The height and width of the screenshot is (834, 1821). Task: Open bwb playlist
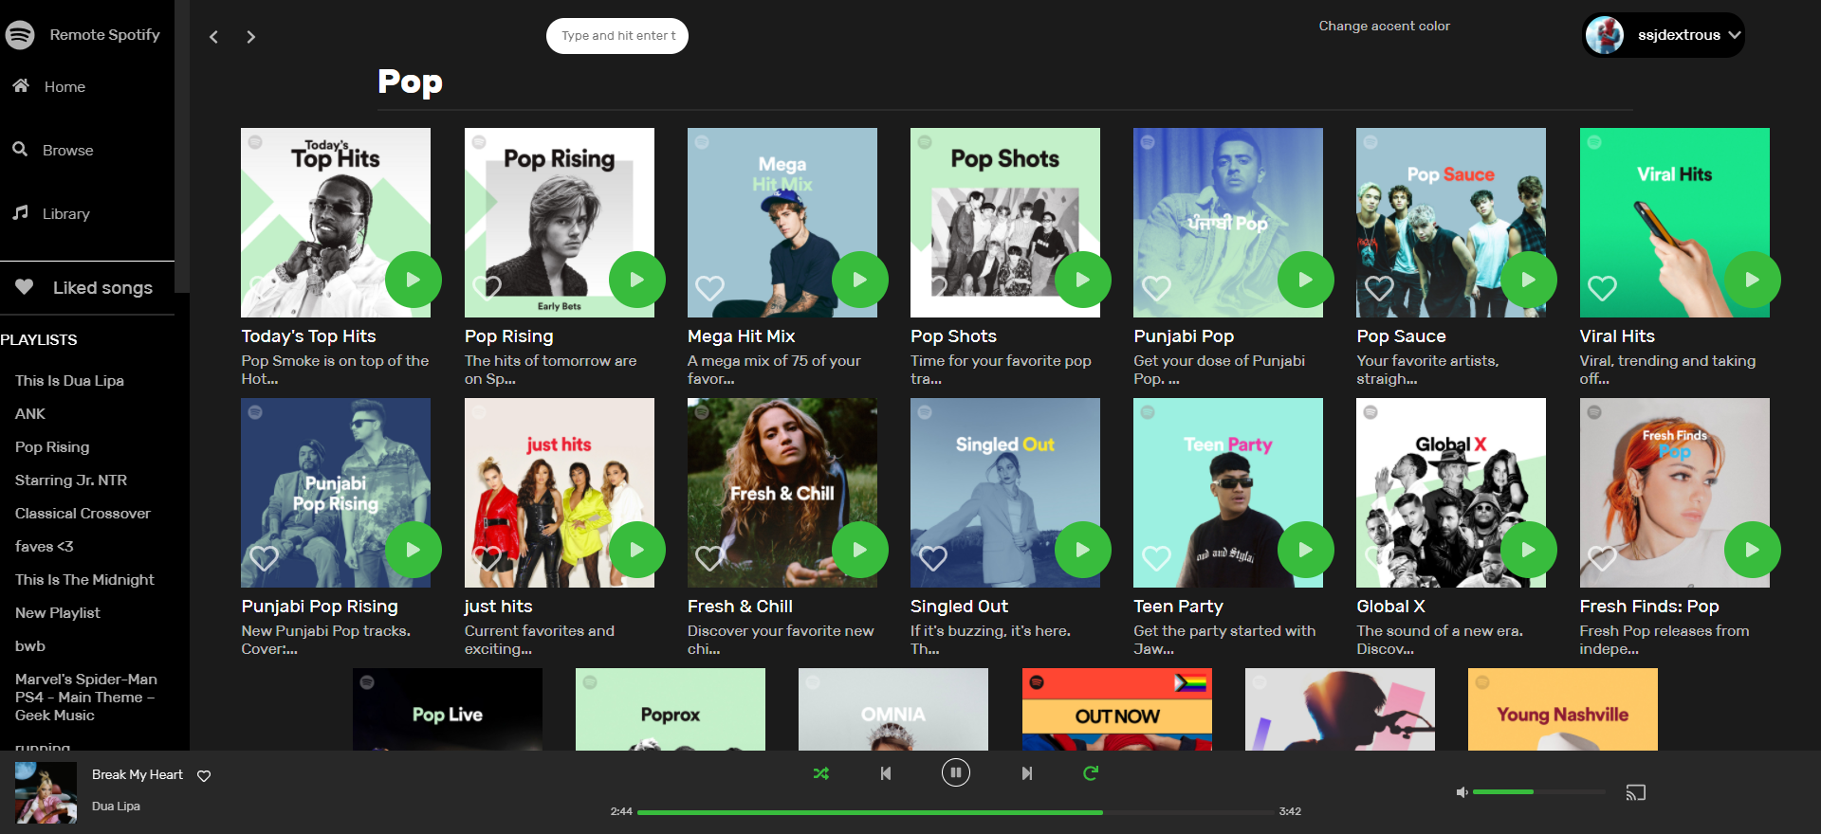click(30, 645)
